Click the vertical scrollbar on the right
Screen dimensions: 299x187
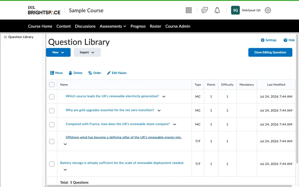[x=297, y=98]
